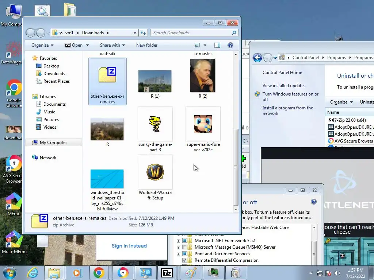
Task: Select the R (1) image thumbnail
Action: point(155,81)
